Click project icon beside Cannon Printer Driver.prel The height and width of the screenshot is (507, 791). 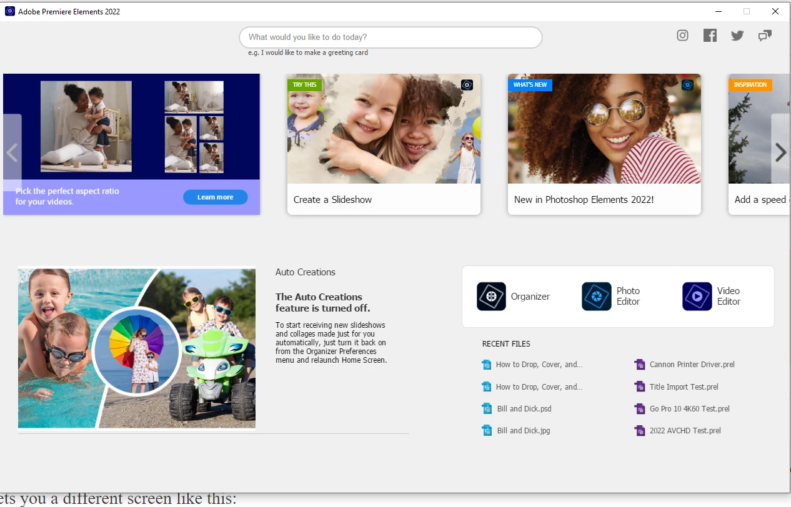(639, 365)
